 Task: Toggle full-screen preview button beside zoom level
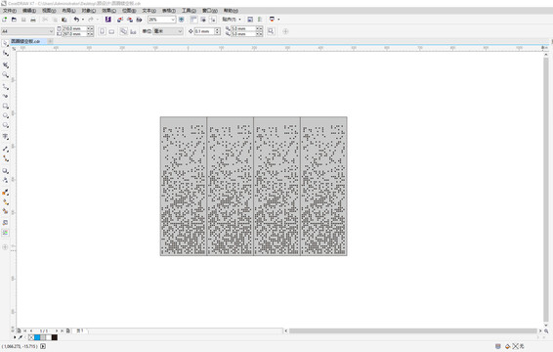pyautogui.click(x=182, y=20)
